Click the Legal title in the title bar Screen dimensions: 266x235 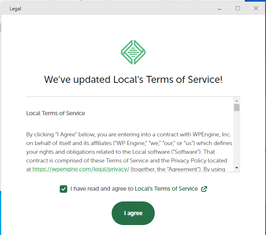point(15,9)
